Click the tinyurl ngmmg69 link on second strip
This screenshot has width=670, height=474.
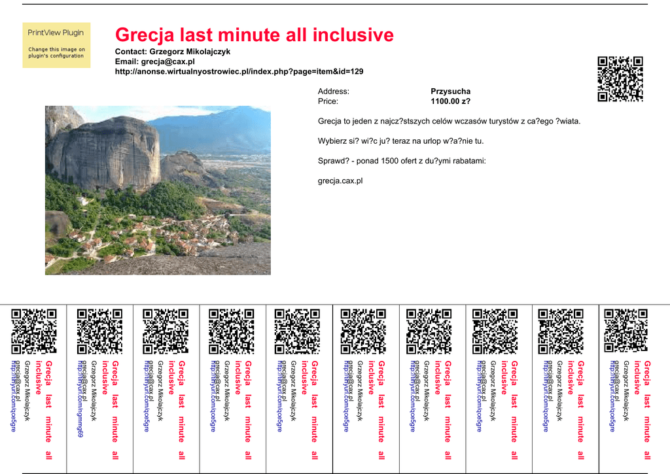tap(80, 399)
